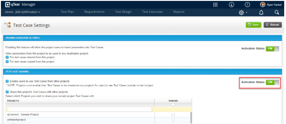The width and height of the screenshot is (286, 124).
Task: Click the TEST CASE SHARING section header
Action: coord(142,72)
